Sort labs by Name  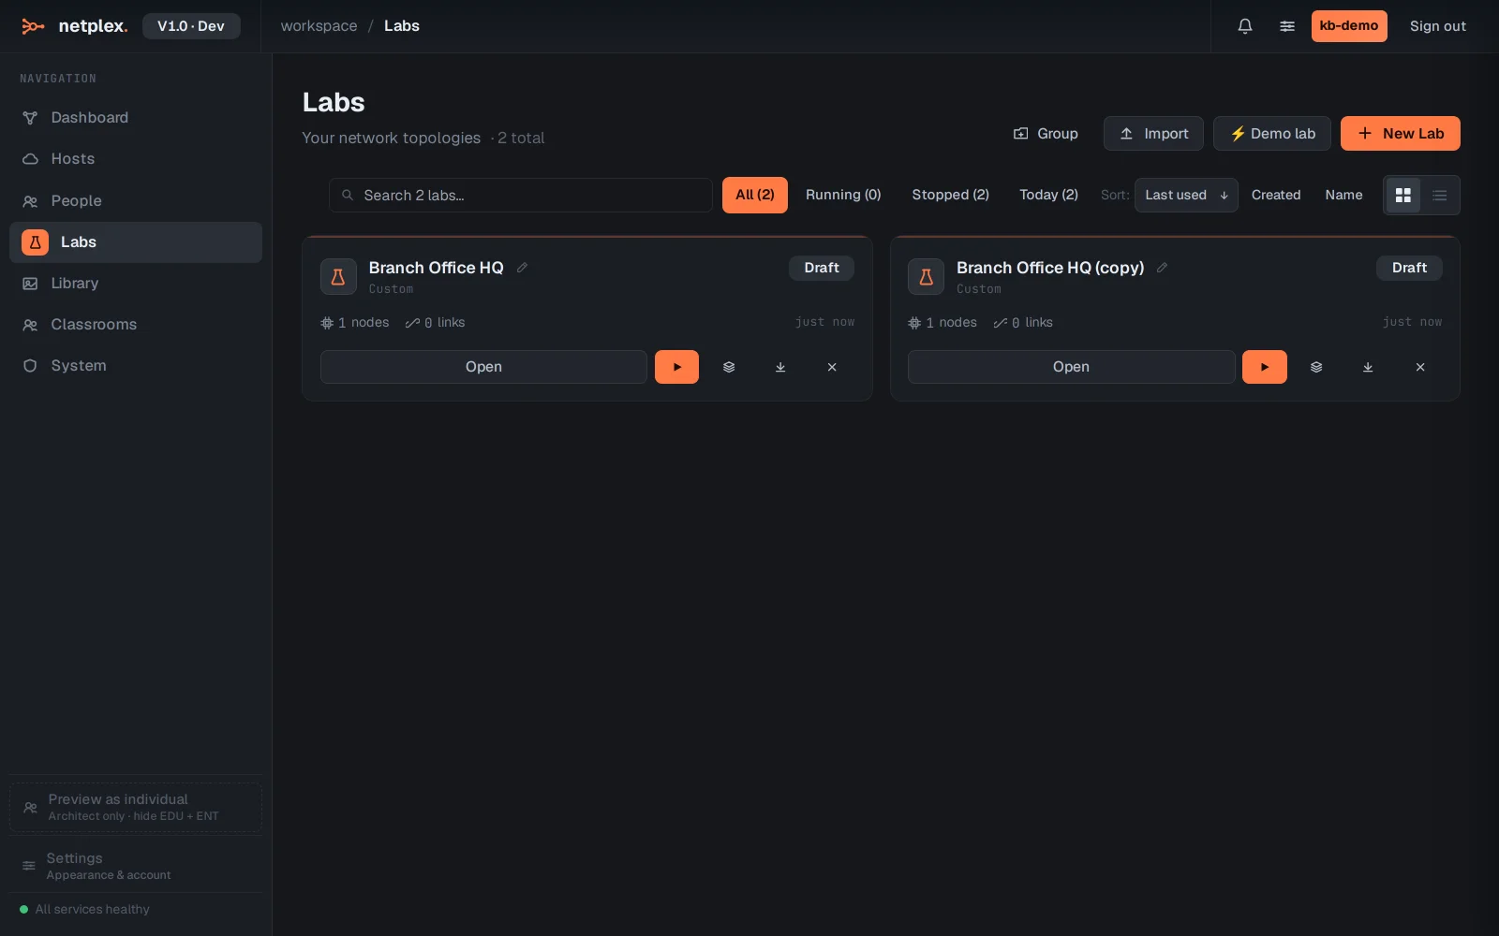point(1343,196)
